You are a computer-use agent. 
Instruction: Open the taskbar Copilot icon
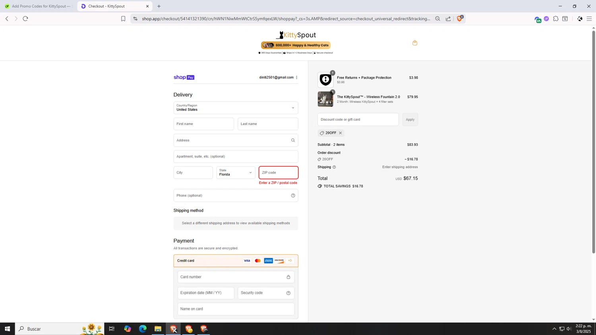point(127,329)
